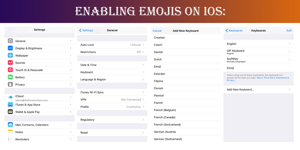Open the Language & Region chevron
The image size is (300, 150).
pos(143,79)
